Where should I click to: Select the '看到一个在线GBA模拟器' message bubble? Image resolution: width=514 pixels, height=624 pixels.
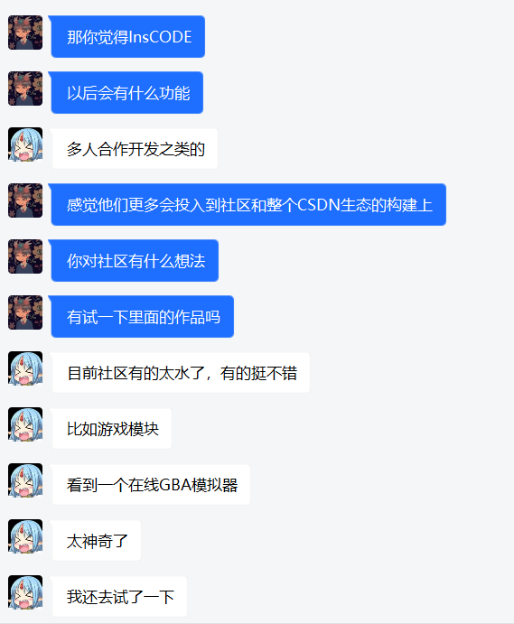(x=151, y=485)
